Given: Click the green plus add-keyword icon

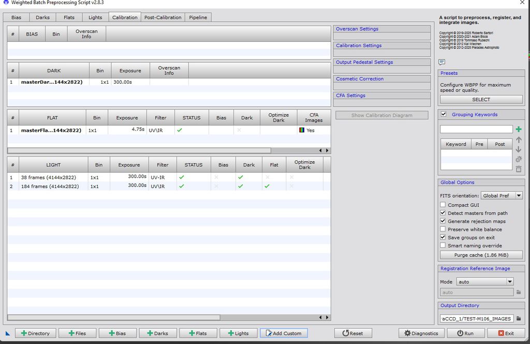Looking at the screenshot, I should click(519, 129).
